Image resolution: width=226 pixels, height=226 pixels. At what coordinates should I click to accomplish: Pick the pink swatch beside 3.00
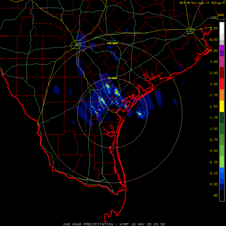click(222, 62)
